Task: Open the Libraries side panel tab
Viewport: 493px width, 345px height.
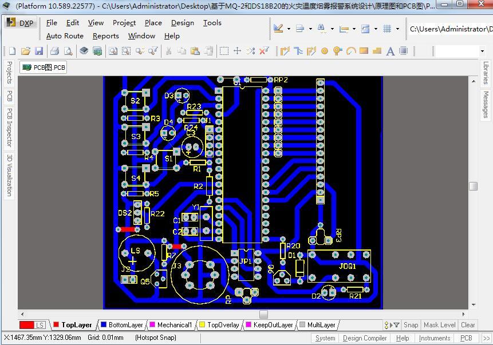Action: pos(486,73)
